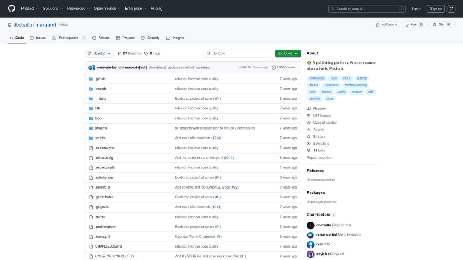Click the bell icon on Notifications
463x260 pixels.
click(x=377, y=25)
